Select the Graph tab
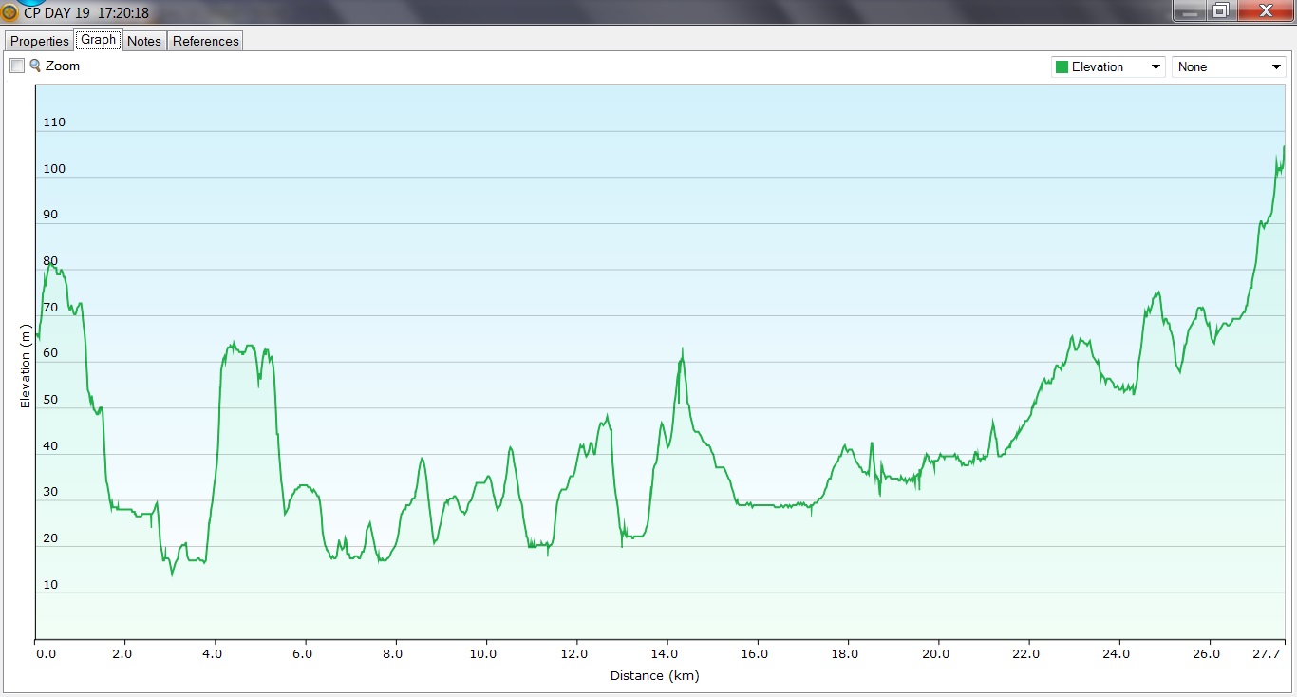 [x=98, y=40]
